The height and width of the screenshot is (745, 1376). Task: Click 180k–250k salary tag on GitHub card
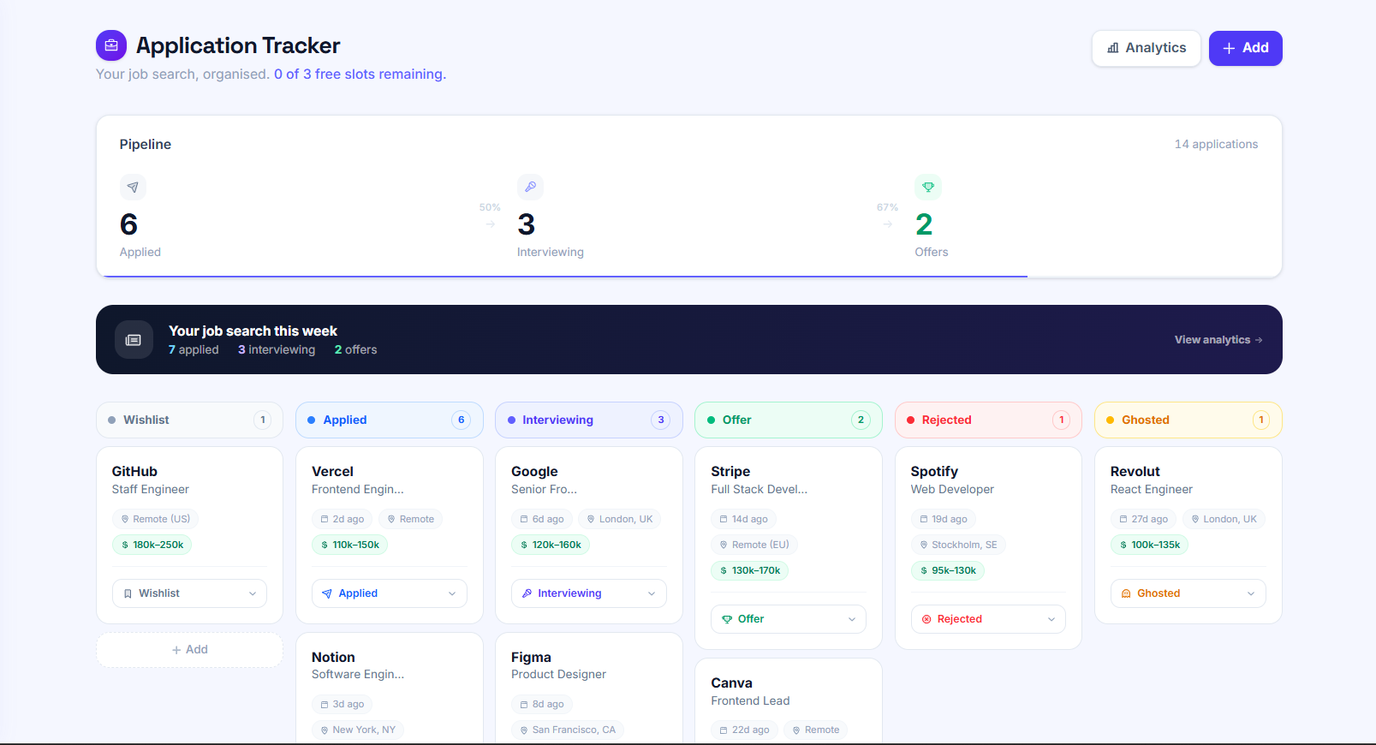coord(152,545)
